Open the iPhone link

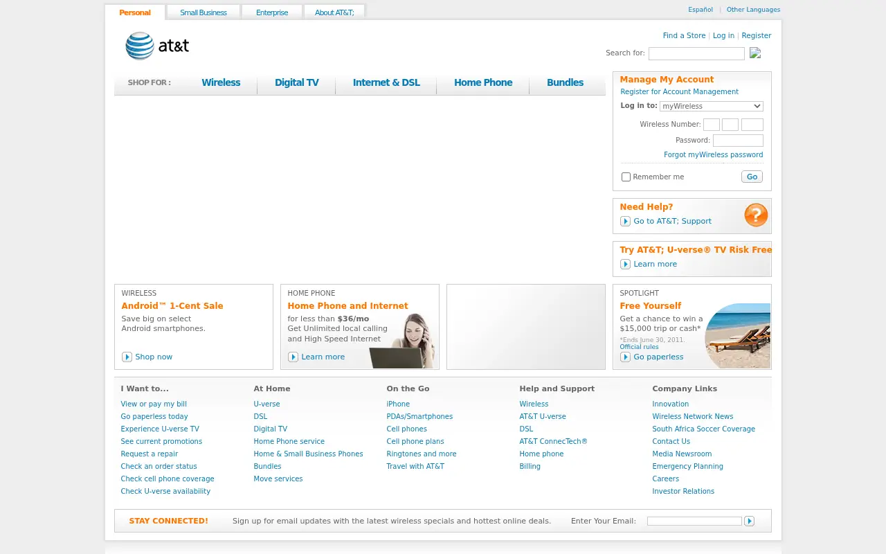398,404
